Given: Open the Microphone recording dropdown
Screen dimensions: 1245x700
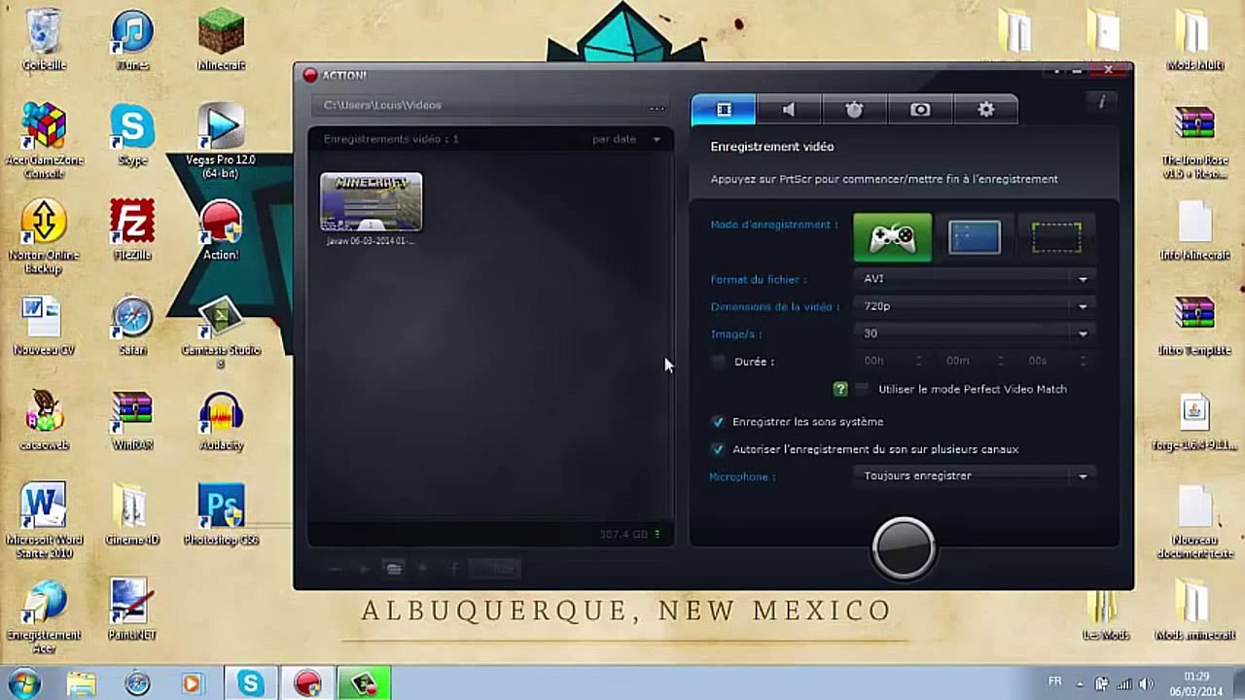Looking at the screenshot, I should tap(976, 476).
